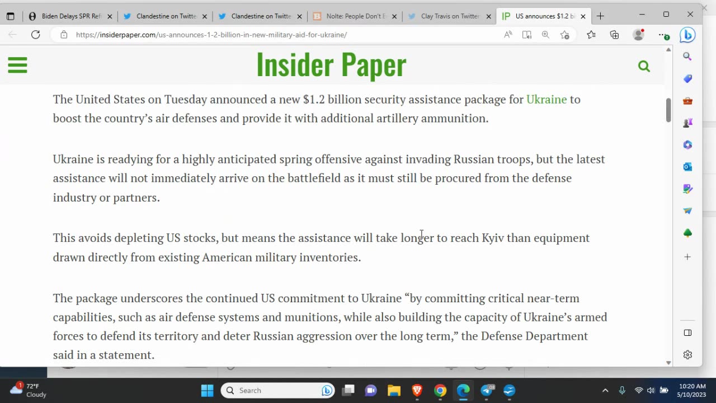Click the taskbar Search box
Viewport: 716px width, 403px height.
pos(278,390)
